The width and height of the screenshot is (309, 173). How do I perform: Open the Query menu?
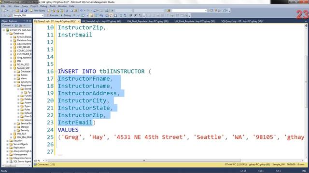pyautogui.click(x=25, y=6)
